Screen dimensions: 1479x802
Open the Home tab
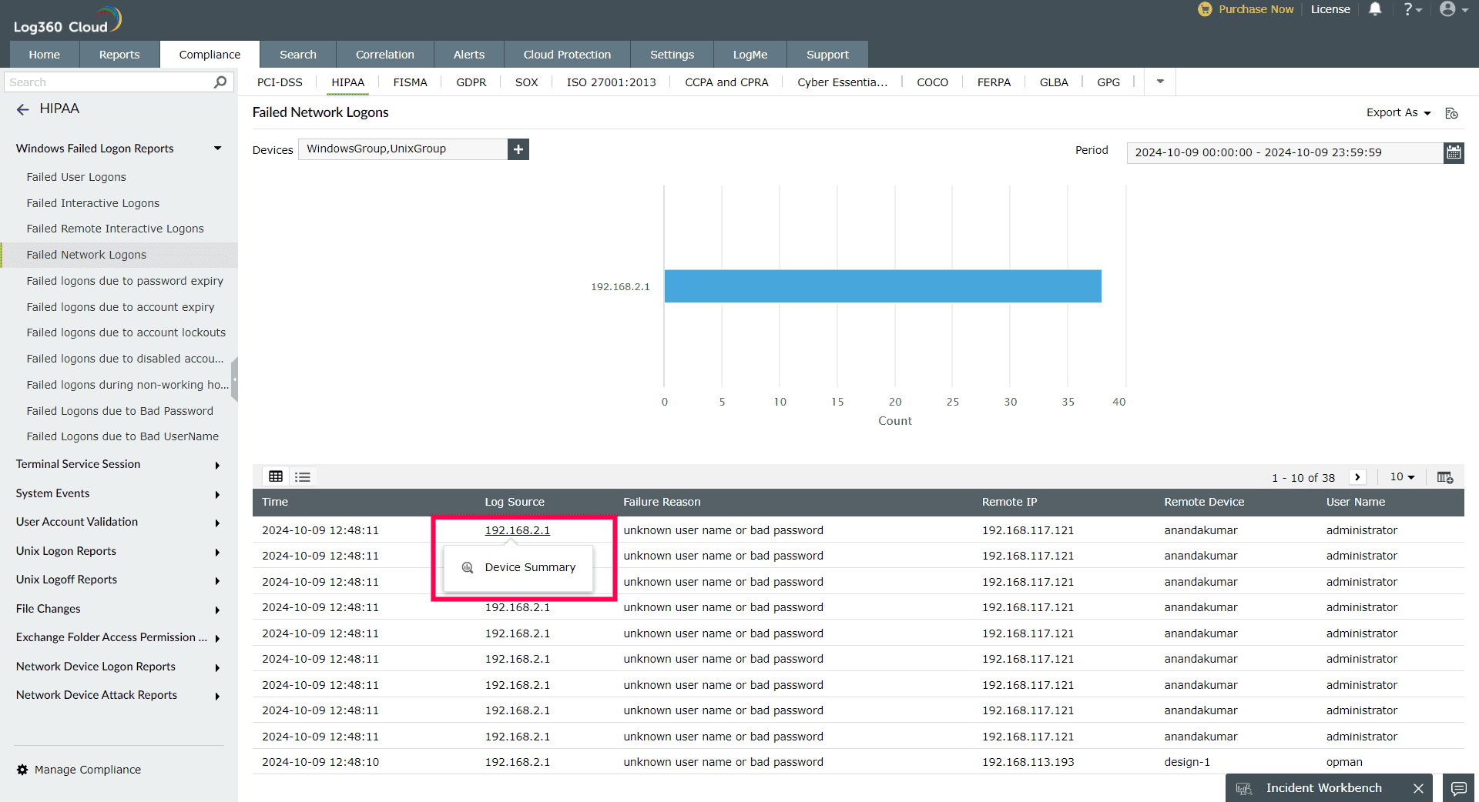point(45,55)
